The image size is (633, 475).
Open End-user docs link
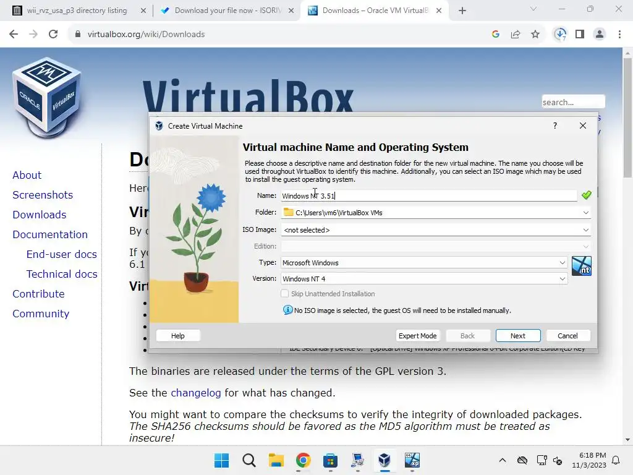tap(61, 254)
